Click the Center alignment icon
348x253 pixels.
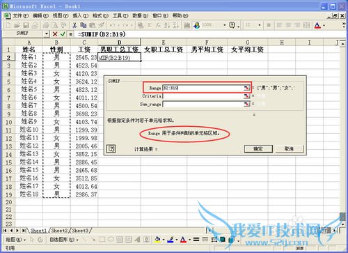[288, 25]
